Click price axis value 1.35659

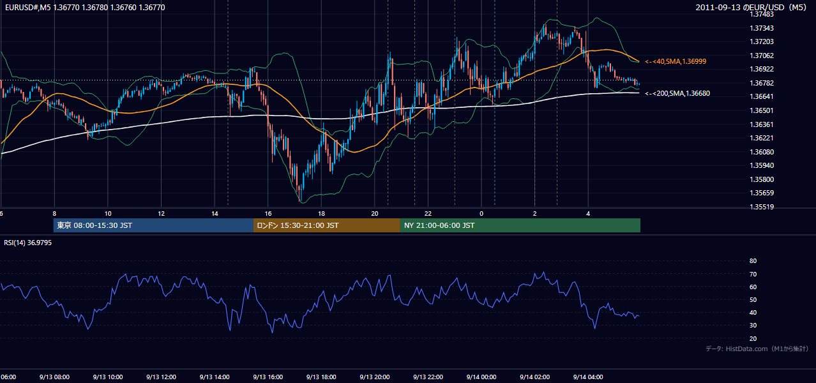tap(762, 193)
